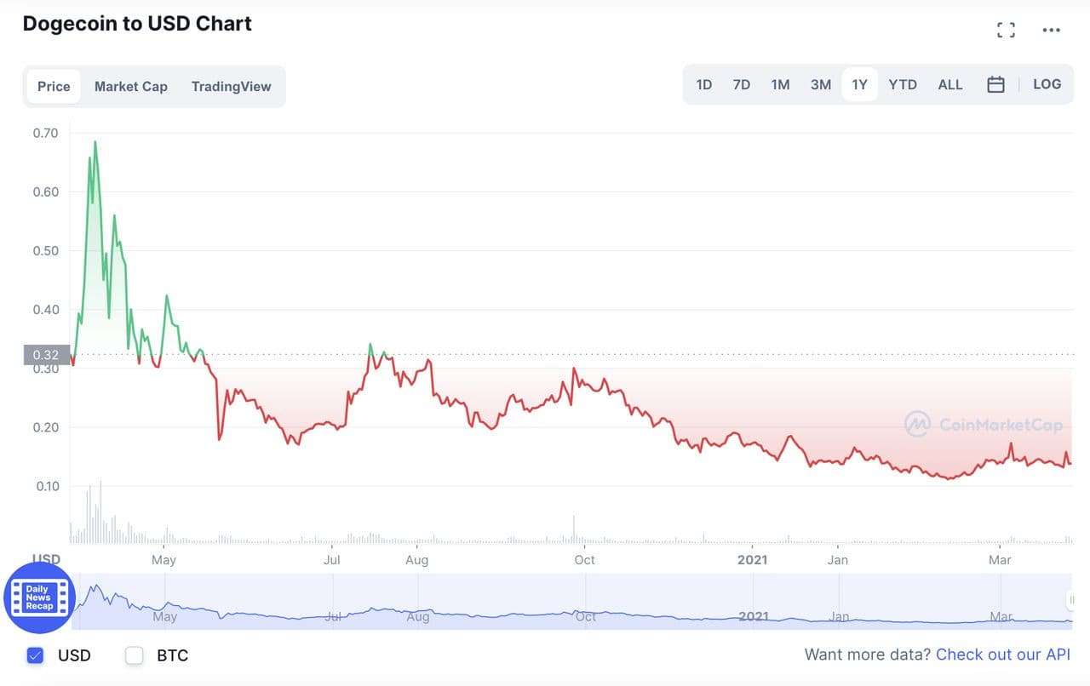Click the CoinMarketCap watermark logo
This screenshot has width=1090, height=686.
pos(983,424)
